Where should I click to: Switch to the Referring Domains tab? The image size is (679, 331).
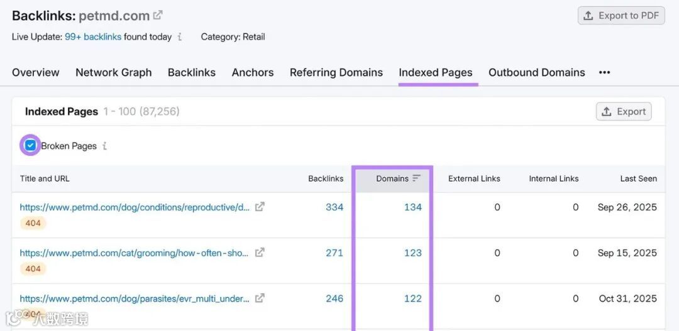[336, 73]
